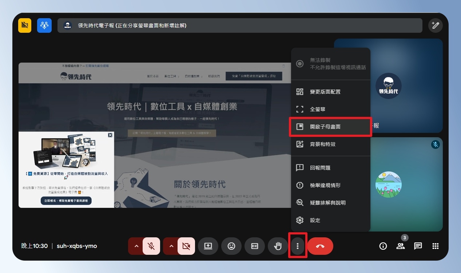Select 回報問題 menu item
Image resolution: width=461 pixels, height=273 pixels.
330,168
